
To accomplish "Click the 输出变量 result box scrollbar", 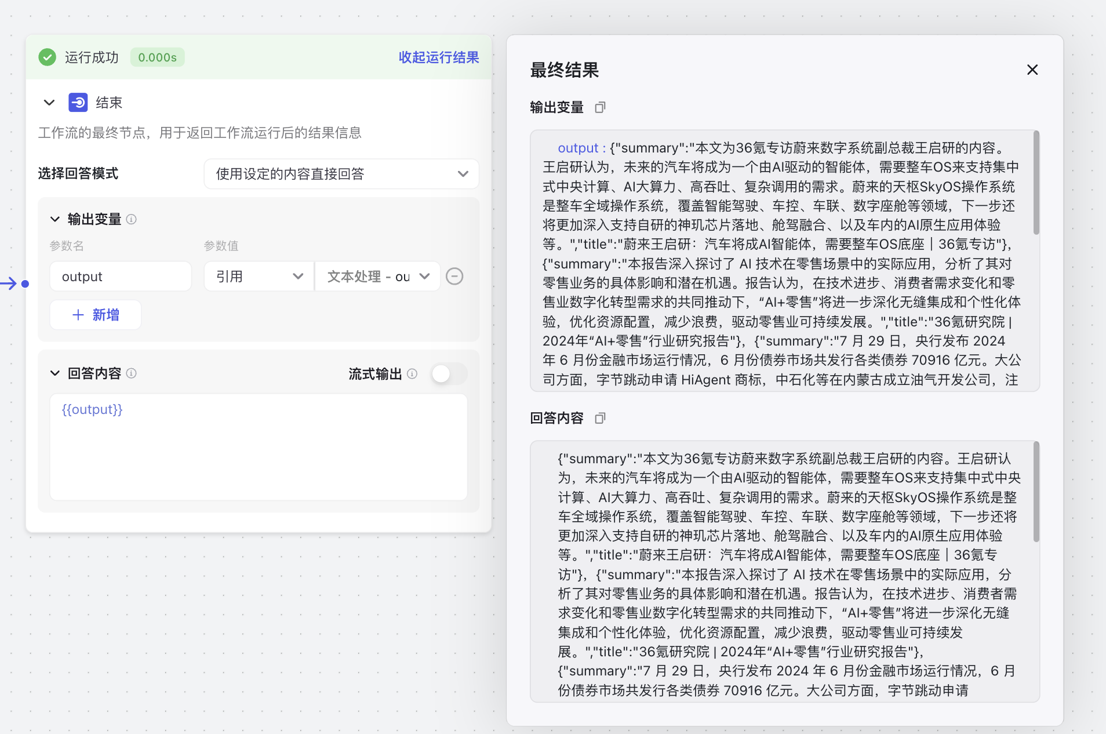I will pyautogui.click(x=1036, y=183).
